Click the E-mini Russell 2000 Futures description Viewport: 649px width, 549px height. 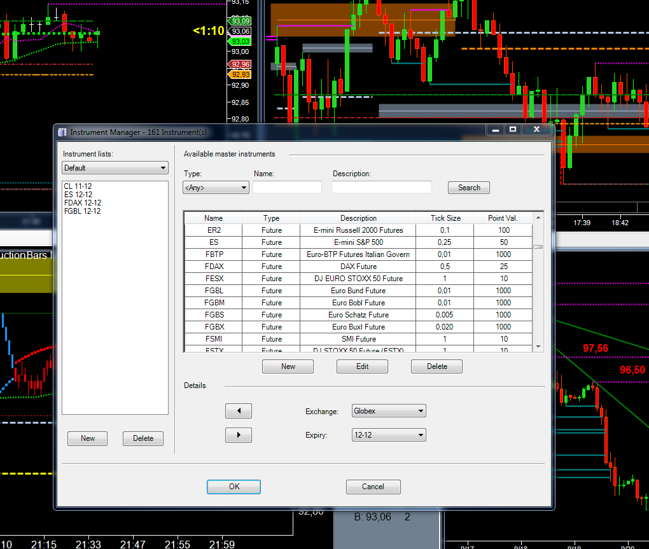358,230
